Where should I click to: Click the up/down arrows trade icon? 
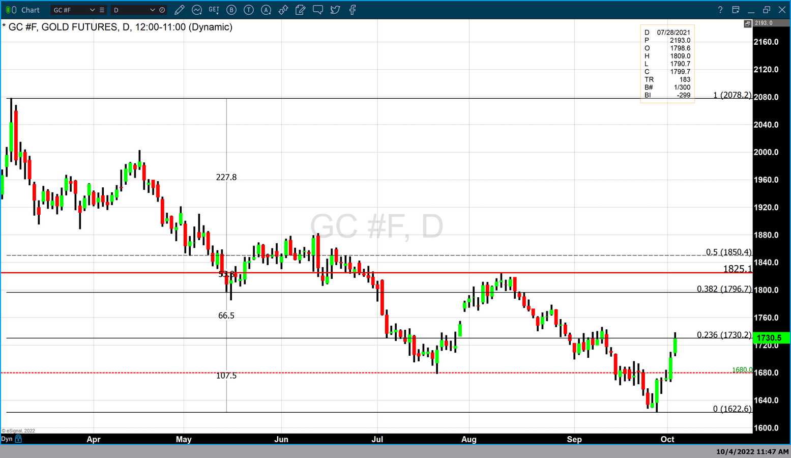click(x=283, y=10)
